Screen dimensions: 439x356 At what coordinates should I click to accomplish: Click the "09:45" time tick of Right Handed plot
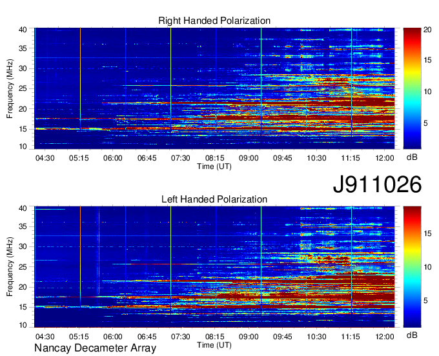coord(283,158)
